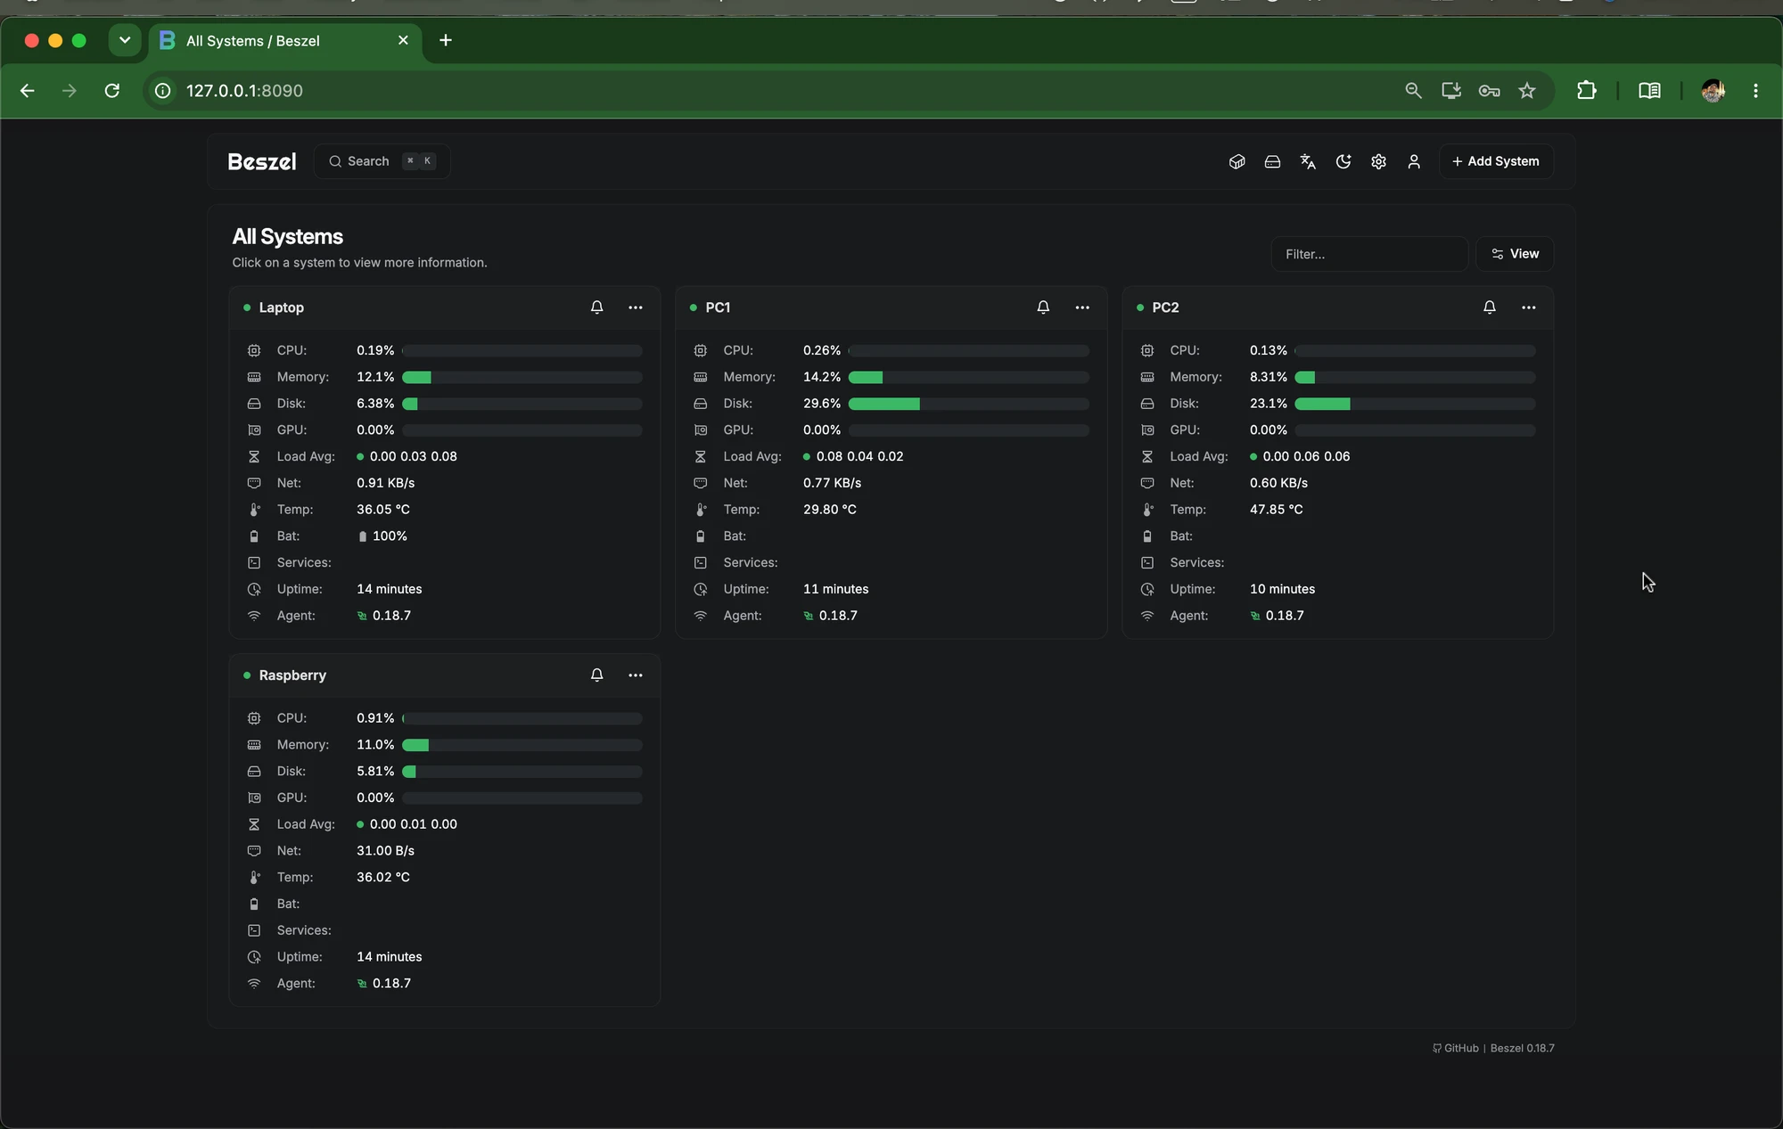Open saved passwords key icon

coord(1489,91)
